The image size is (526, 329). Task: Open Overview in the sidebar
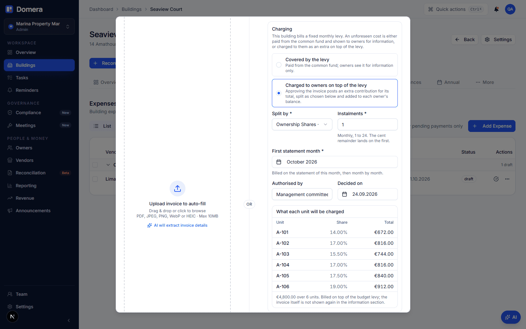tap(39, 52)
